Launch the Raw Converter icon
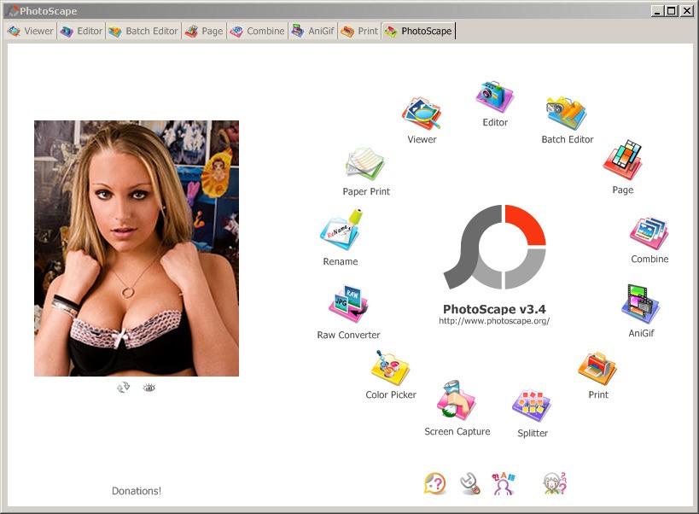699x514 pixels. (x=348, y=304)
